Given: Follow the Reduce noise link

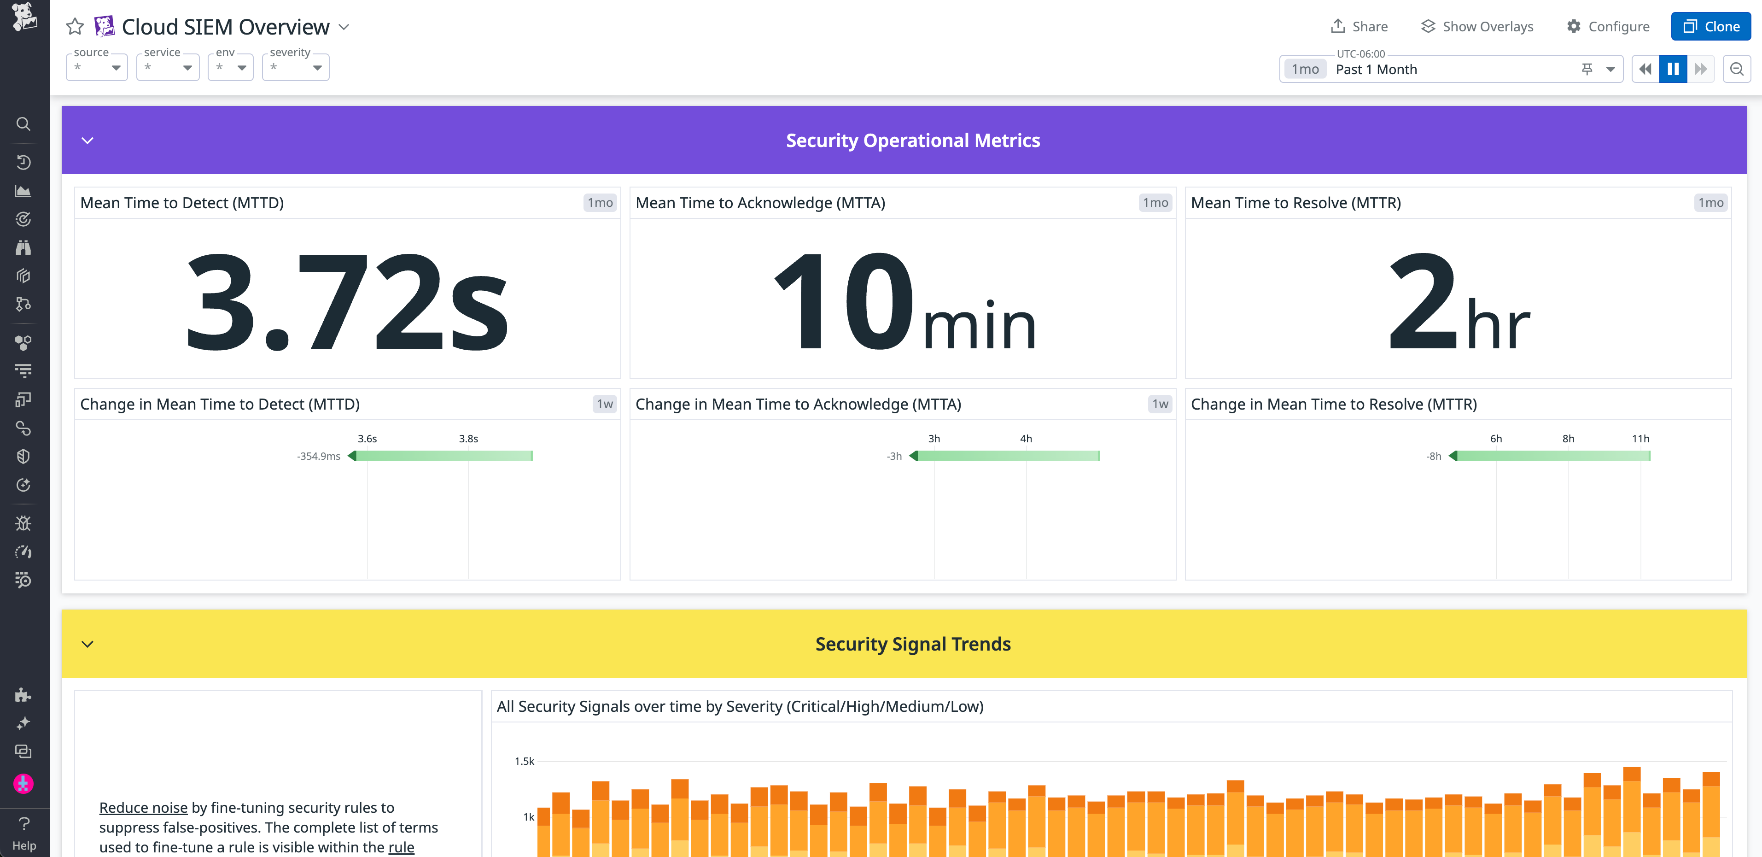Looking at the screenshot, I should point(143,808).
